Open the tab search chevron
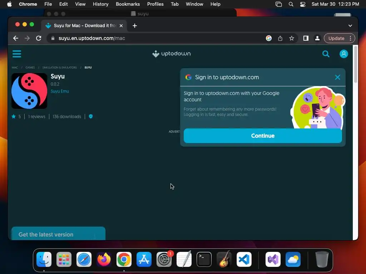This screenshot has width=366, height=274. coord(350,26)
